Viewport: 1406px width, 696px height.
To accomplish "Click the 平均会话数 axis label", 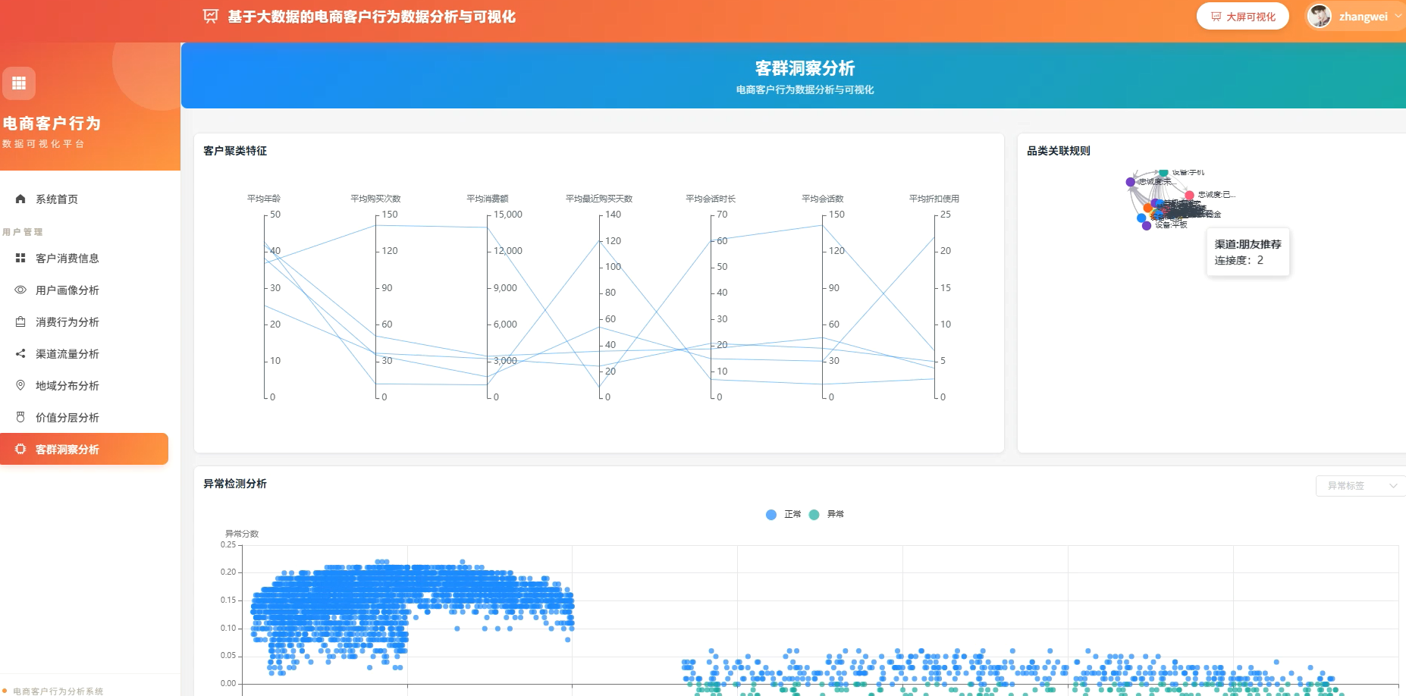I will click(x=823, y=199).
